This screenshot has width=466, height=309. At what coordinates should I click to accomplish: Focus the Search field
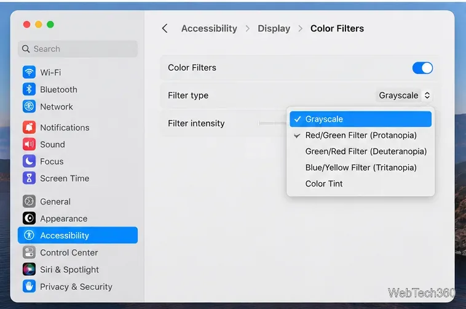78,49
